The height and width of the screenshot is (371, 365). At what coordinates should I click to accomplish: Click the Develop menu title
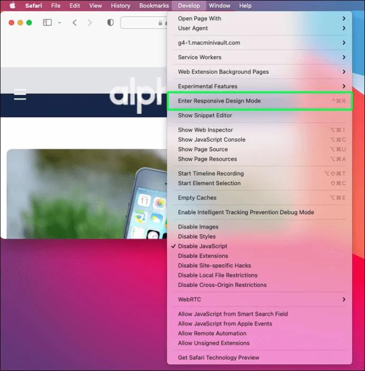click(x=189, y=5)
